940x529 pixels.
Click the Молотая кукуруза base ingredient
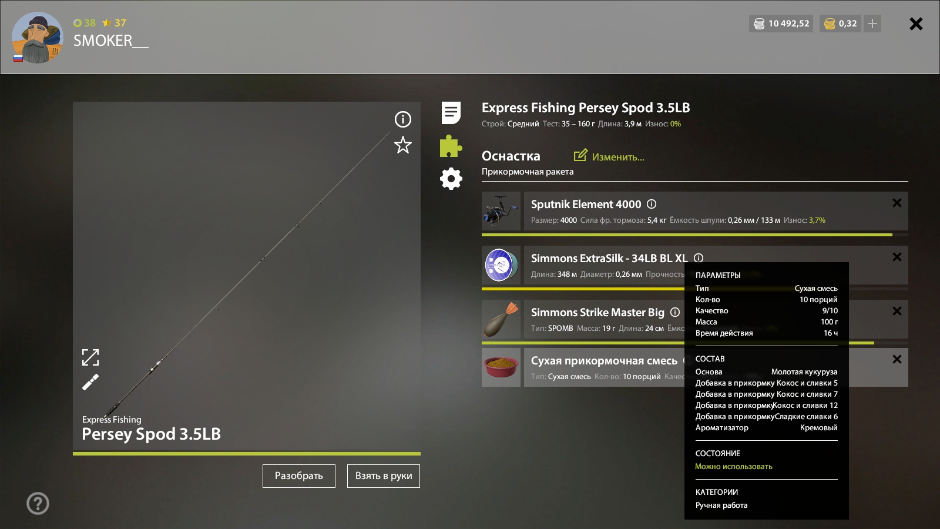[x=804, y=371]
